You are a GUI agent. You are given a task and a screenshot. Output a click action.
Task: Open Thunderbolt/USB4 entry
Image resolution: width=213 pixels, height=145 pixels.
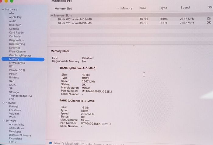(x=20, y=96)
